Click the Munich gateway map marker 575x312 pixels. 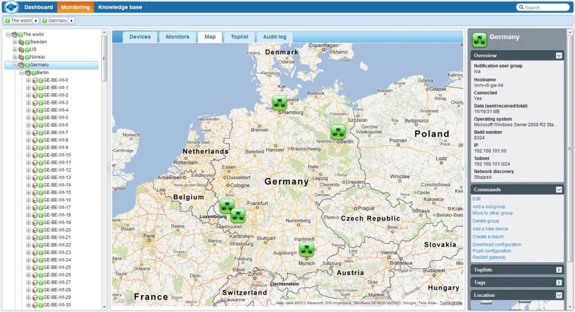pos(306,249)
